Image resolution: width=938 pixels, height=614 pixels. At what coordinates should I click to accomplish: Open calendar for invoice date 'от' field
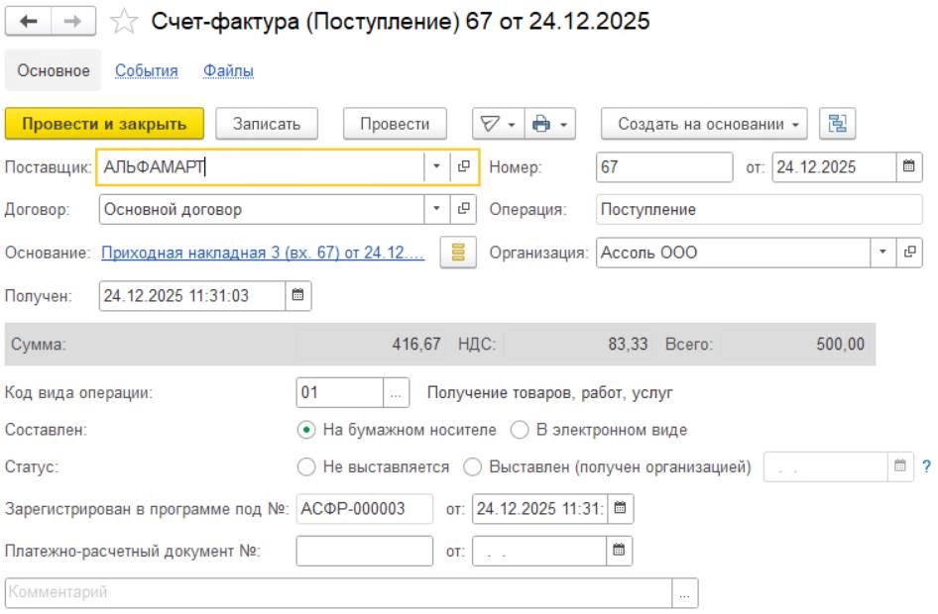908,166
